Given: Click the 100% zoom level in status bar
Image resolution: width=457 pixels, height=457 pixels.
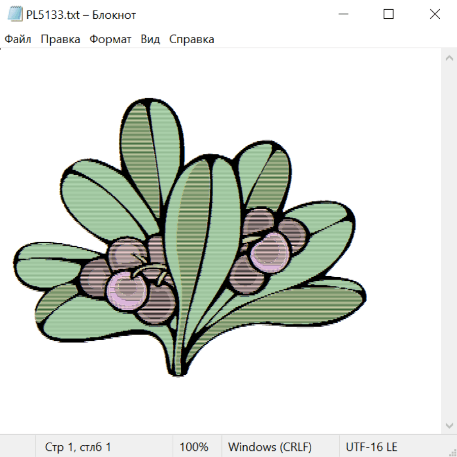Looking at the screenshot, I should tap(194, 447).
